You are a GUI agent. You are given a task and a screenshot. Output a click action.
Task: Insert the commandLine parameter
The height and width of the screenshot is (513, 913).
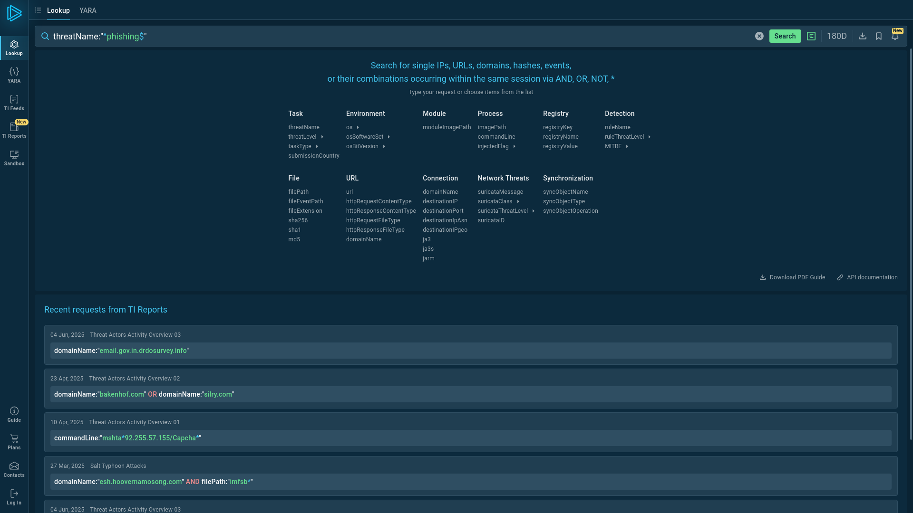(x=496, y=137)
